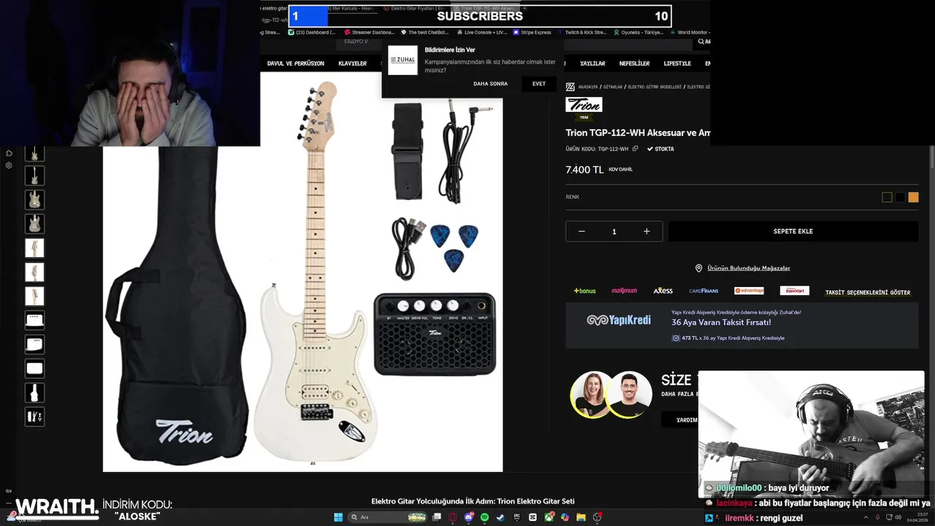This screenshot has width=935, height=526.
Task: Open Opera GX from the taskbar
Action: (453, 517)
